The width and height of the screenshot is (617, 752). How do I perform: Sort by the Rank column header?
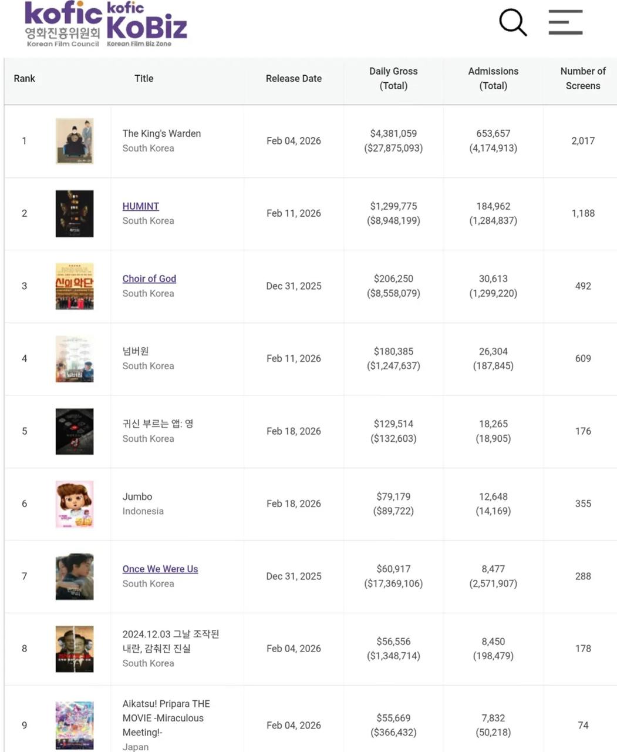click(x=24, y=78)
